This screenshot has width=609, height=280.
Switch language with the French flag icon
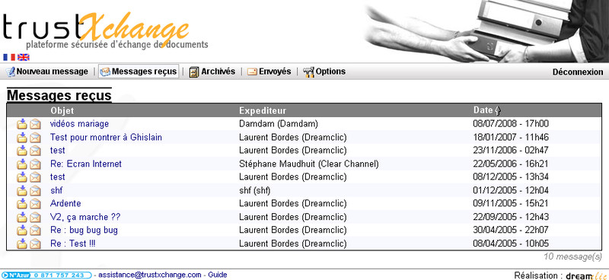[x=8, y=58]
